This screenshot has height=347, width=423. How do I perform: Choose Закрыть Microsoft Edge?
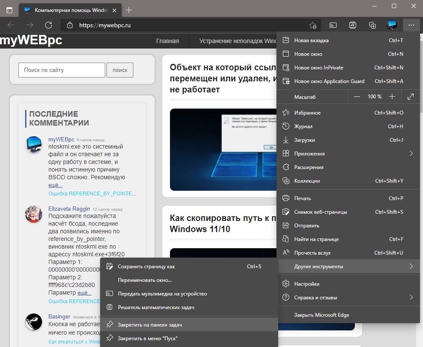pos(348,315)
